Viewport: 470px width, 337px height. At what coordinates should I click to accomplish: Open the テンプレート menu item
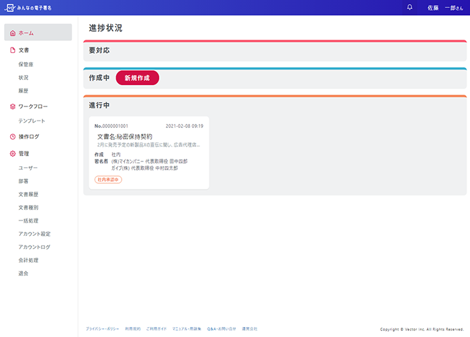coord(32,121)
